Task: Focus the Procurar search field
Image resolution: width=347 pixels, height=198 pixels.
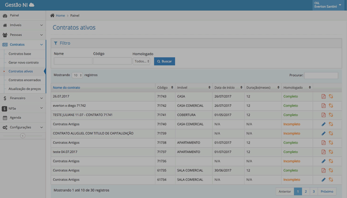Action: tap(321, 76)
